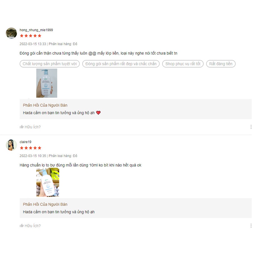Click thumbs-up icon on claire19's review
255x255 pixels.
[x=22, y=226]
